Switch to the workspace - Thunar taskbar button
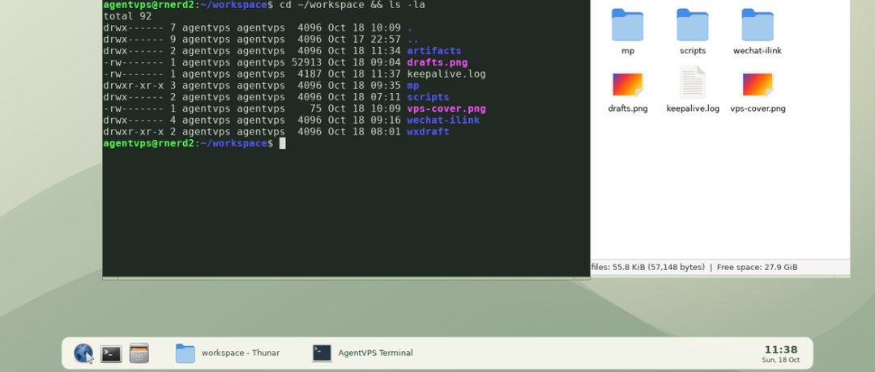This screenshot has height=372, width=875. pyautogui.click(x=228, y=353)
